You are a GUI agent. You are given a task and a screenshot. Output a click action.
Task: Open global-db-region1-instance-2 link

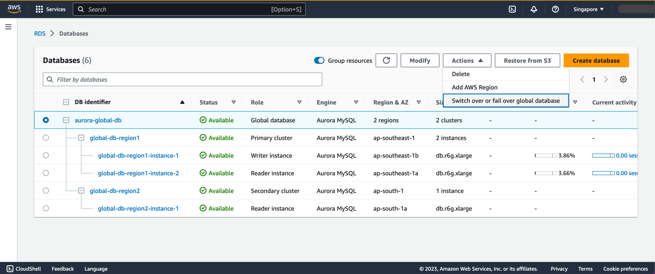[138, 173]
